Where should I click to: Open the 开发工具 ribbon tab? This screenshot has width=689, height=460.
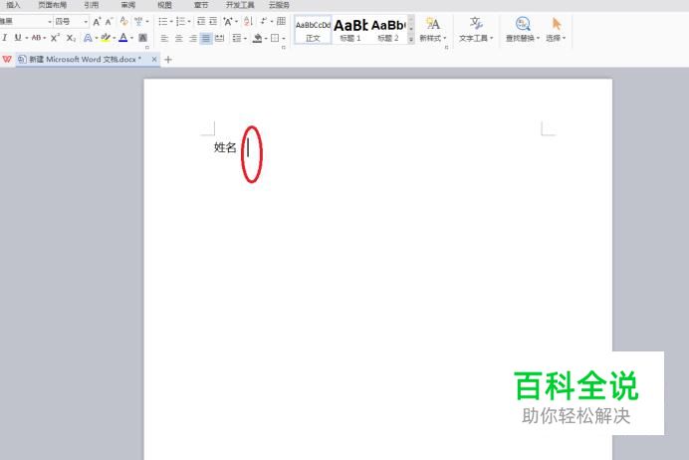tap(240, 5)
